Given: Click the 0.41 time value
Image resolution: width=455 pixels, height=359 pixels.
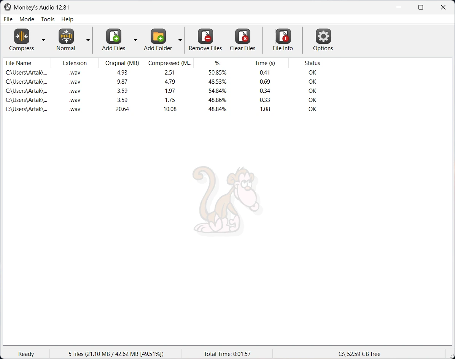Looking at the screenshot, I should pos(265,73).
